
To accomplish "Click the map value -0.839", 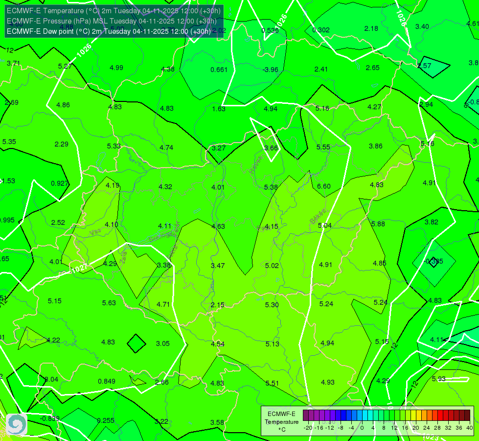I will 50,418.
